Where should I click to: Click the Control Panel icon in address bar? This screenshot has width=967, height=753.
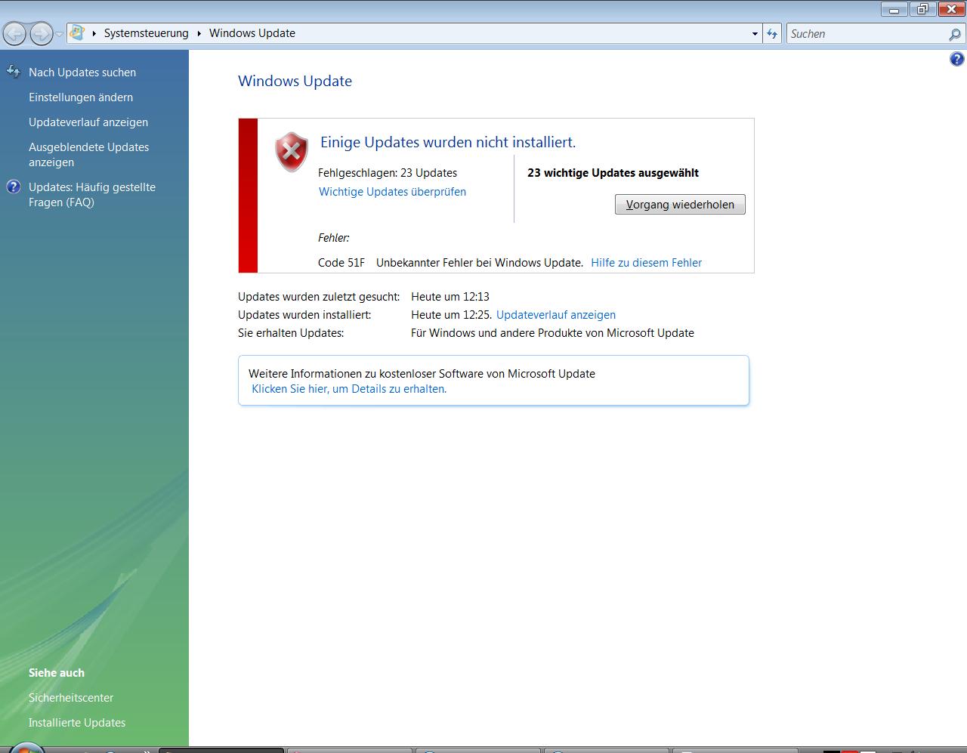click(x=76, y=33)
